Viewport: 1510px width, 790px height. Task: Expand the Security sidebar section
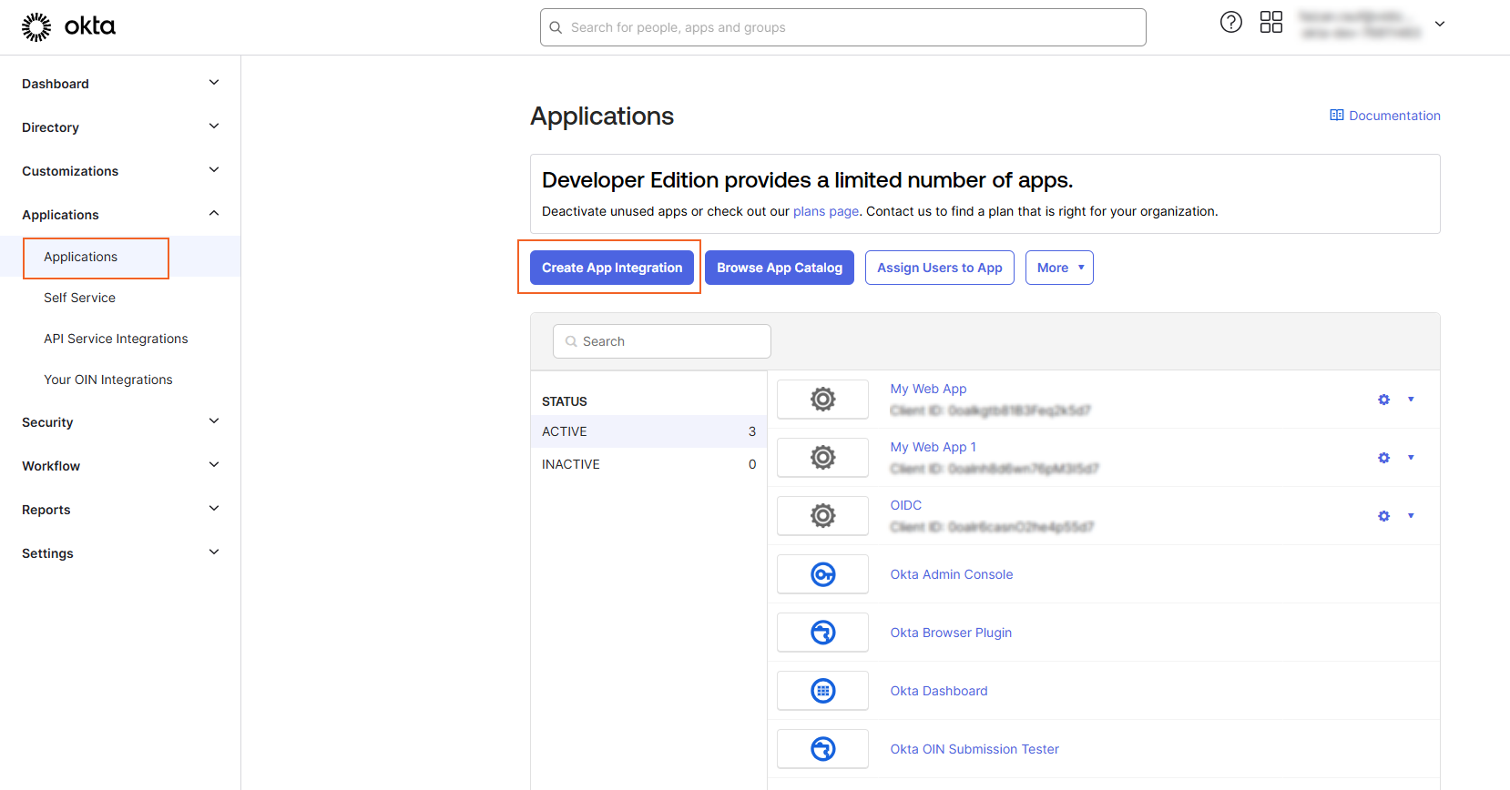click(214, 421)
